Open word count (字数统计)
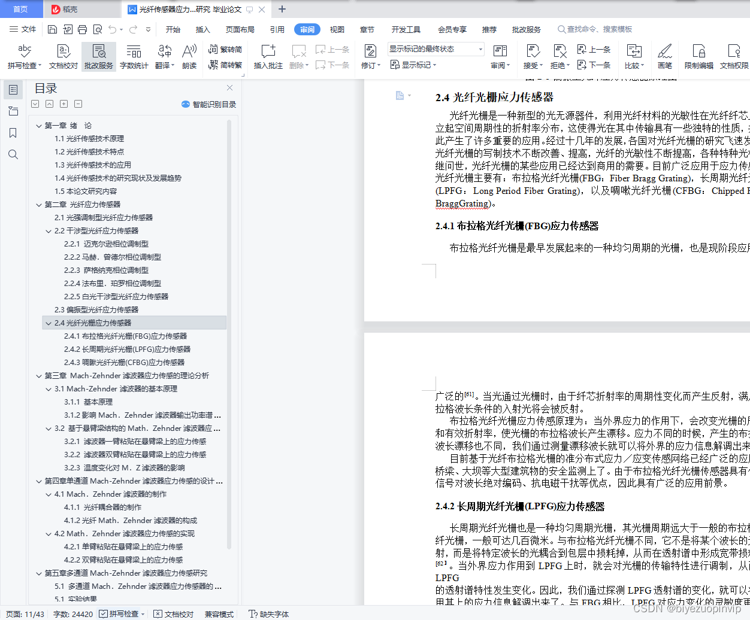This screenshot has height=620, width=750. [134, 57]
